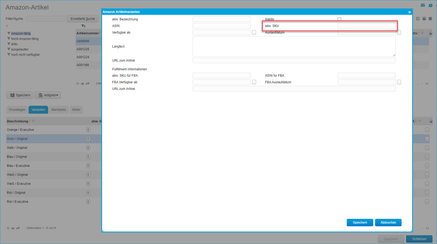Focus the abw. SKU für FBA field
The height and width of the screenshot is (244, 437).
pyautogui.click(x=222, y=76)
